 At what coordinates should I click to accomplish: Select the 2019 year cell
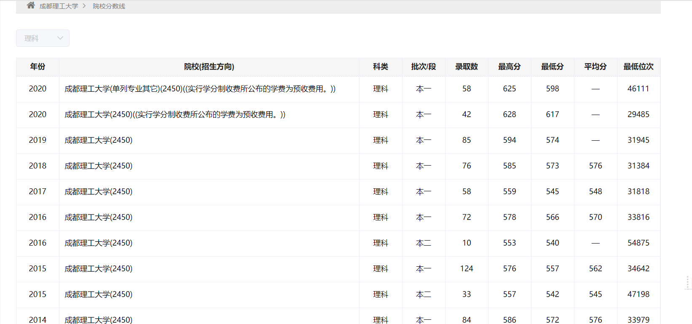[38, 140]
